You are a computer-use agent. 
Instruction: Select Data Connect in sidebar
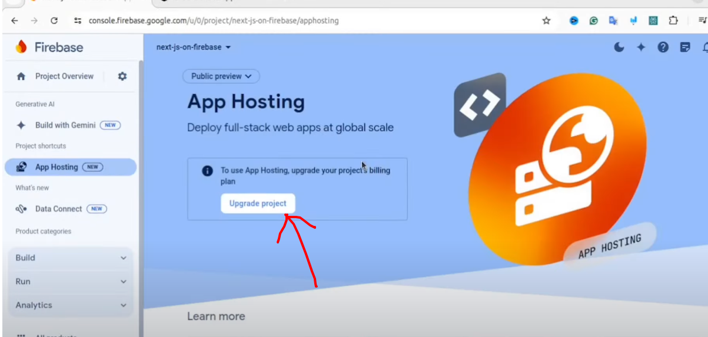[71, 209]
